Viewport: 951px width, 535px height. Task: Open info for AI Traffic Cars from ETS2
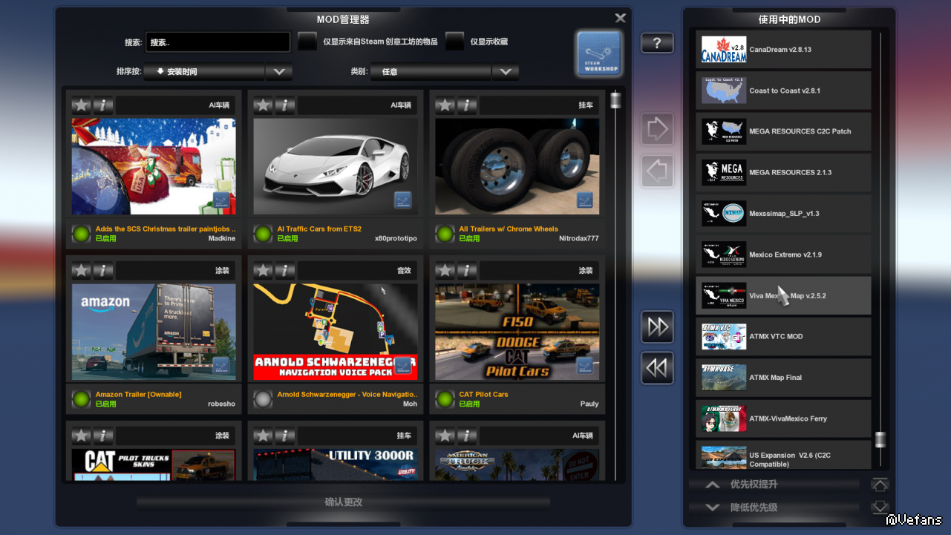pyautogui.click(x=285, y=105)
